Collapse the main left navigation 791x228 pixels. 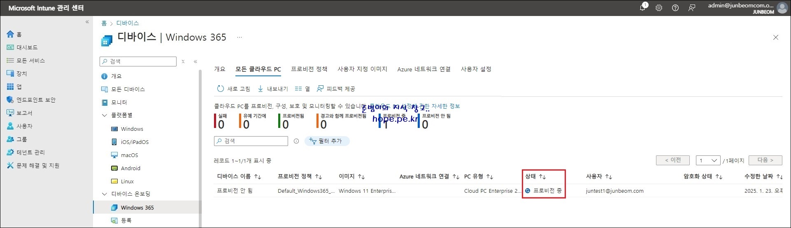point(87,22)
